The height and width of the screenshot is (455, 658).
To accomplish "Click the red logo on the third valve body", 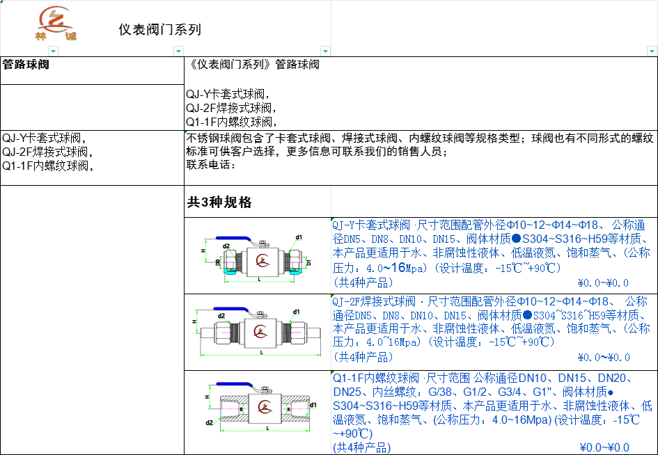I will 263,406.
